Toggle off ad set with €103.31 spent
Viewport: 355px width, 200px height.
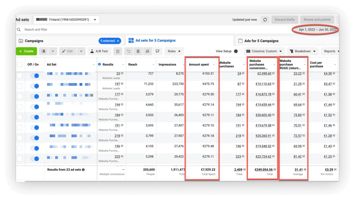click(x=35, y=76)
